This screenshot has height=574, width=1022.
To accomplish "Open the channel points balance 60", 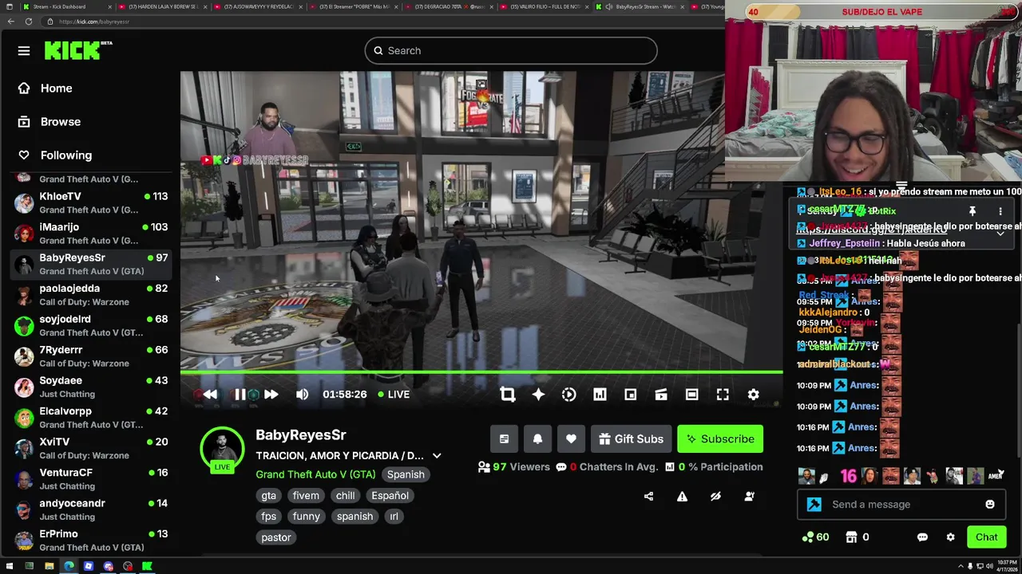I will click(x=816, y=537).
